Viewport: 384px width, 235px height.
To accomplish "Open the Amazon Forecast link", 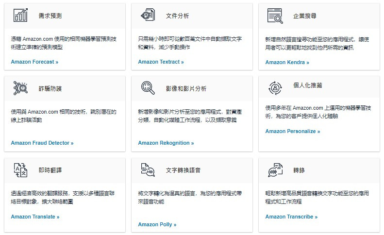I will tap(34, 62).
